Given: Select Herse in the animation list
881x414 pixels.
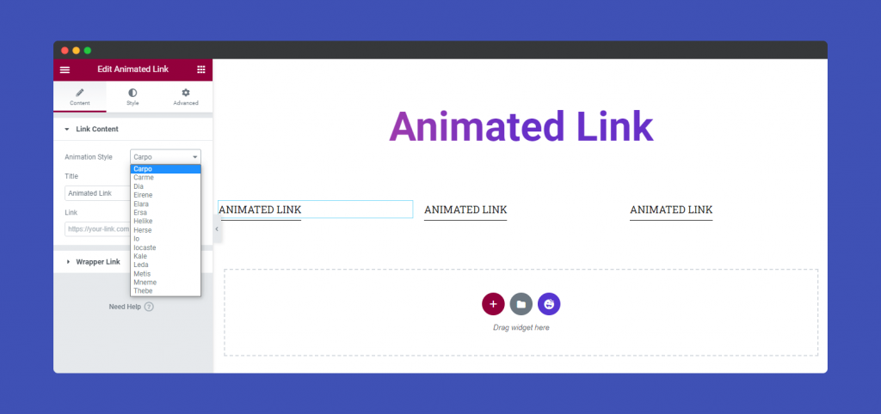Looking at the screenshot, I should 165,230.
